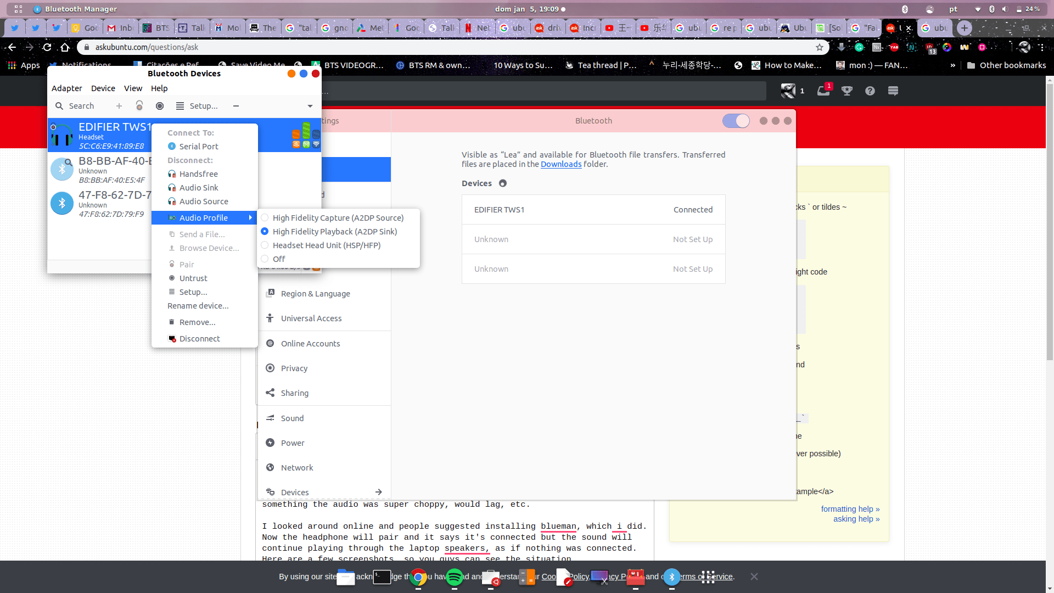Click the Setup toolbar icon in Bluetooth Devices

click(x=180, y=106)
